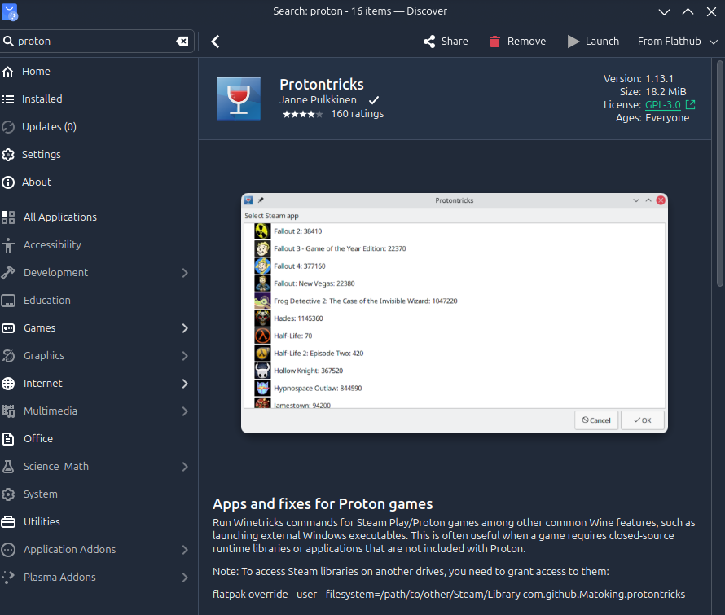725x615 pixels.
Task: Click the Share toolbar button
Action: 446,42
